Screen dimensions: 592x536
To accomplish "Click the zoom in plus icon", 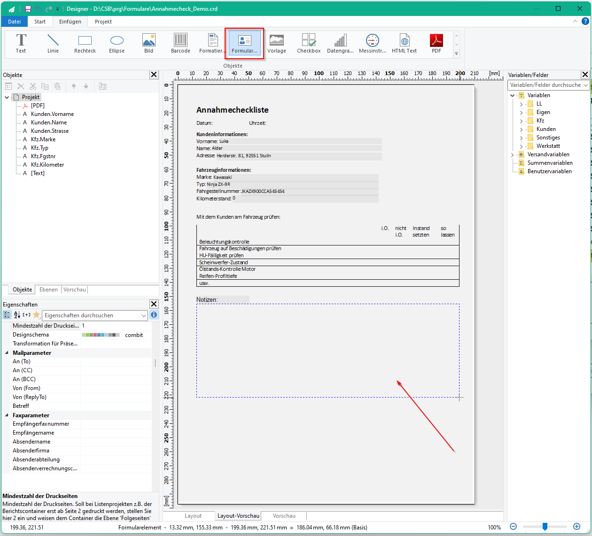I will (576, 527).
